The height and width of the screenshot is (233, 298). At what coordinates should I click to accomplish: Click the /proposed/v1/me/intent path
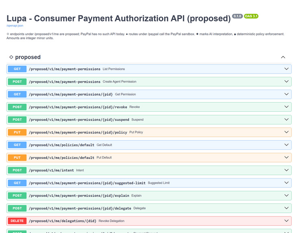tap(51, 170)
